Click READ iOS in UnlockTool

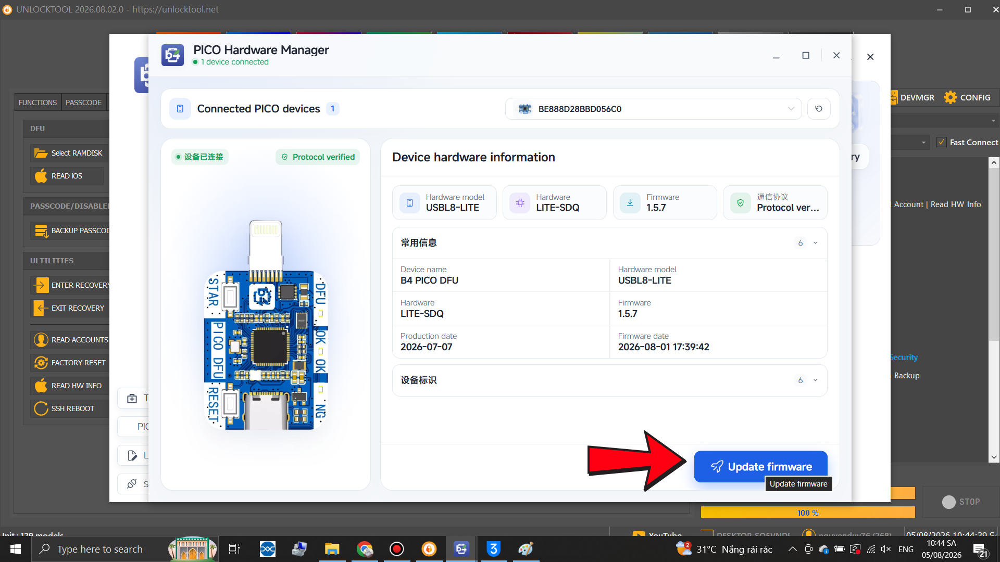click(67, 176)
